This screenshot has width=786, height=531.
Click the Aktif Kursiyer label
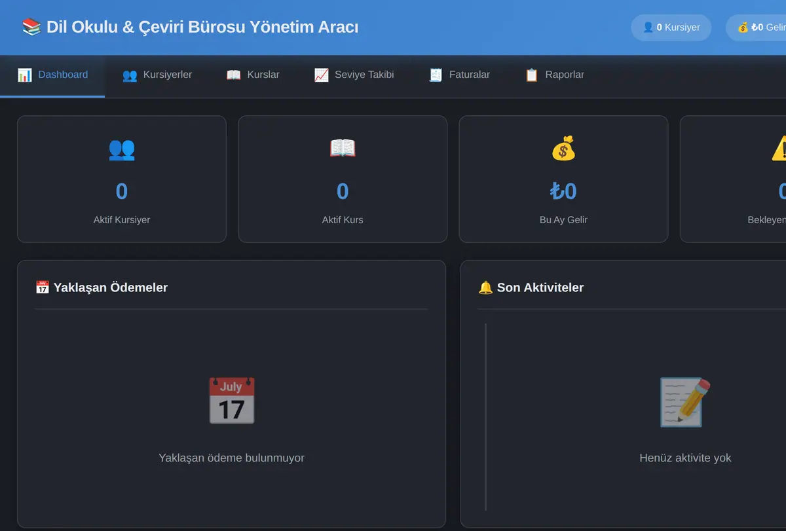[x=122, y=220]
